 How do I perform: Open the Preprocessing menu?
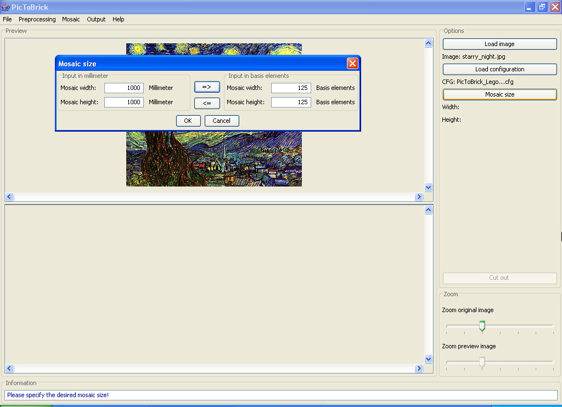[x=37, y=19]
